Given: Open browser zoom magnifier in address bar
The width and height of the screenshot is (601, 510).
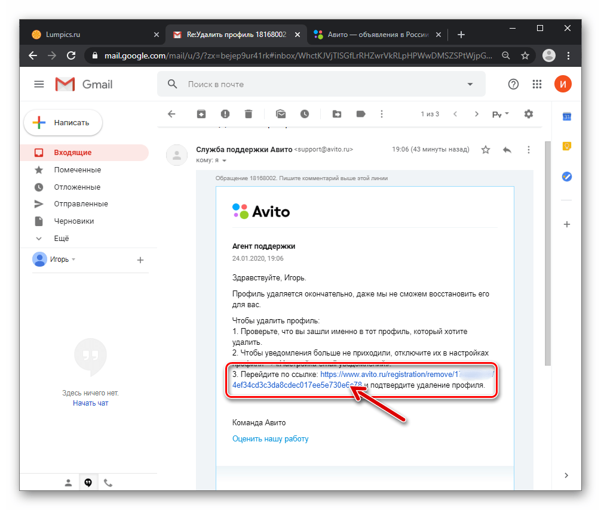Looking at the screenshot, I should click(x=506, y=56).
